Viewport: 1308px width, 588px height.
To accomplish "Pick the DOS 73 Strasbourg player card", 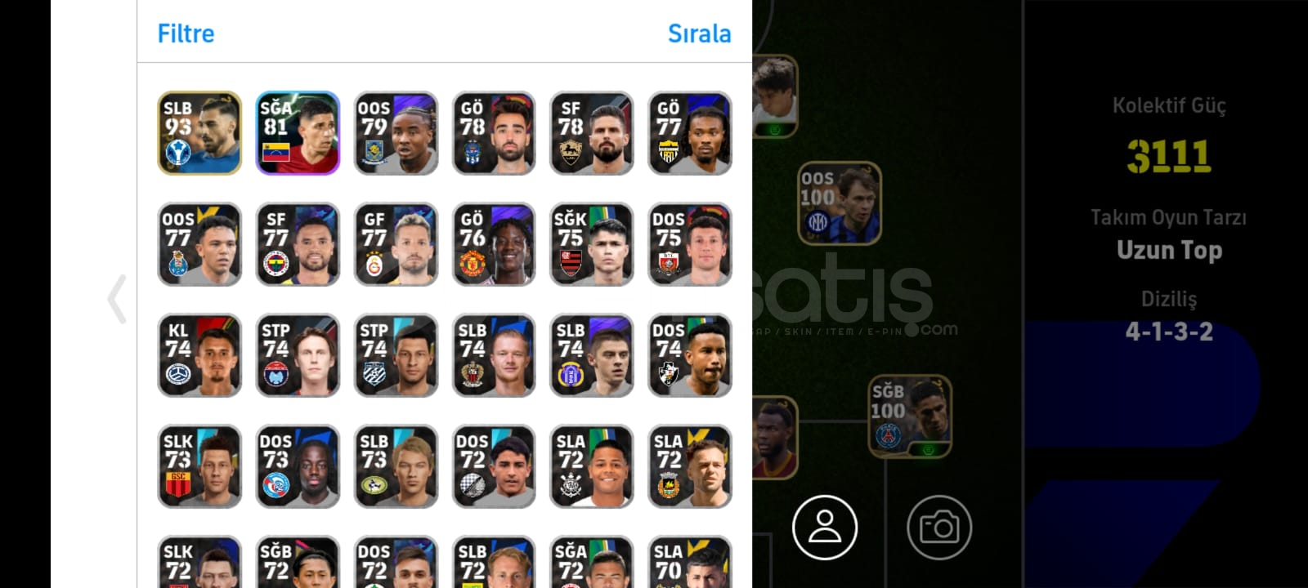I will click(298, 466).
